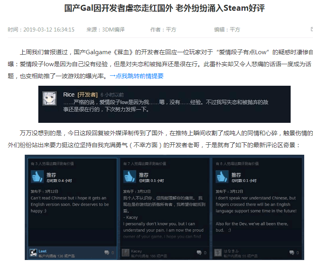
Task: Open the '→点我跳转前情提要' link
Action: 137,76
